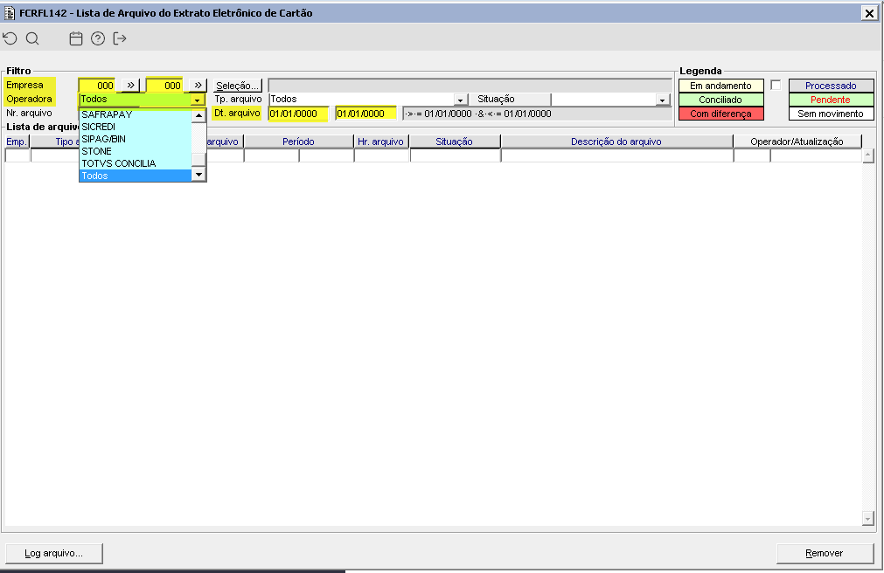
Task: Click the Remover button
Action: coord(825,553)
